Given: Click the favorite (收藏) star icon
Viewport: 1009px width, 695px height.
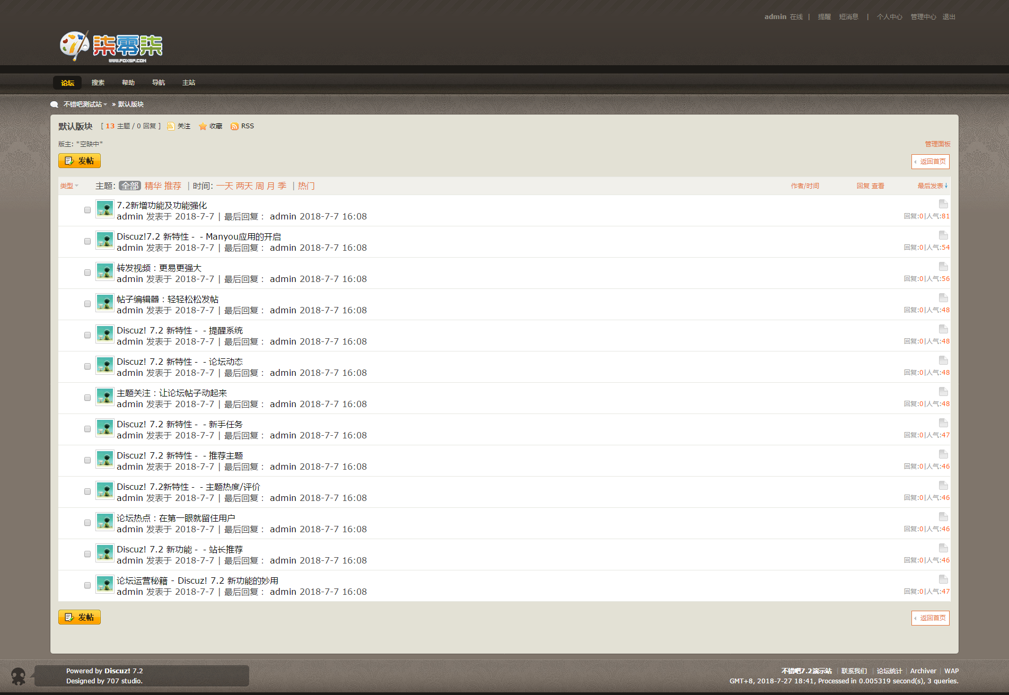Looking at the screenshot, I should [x=203, y=126].
